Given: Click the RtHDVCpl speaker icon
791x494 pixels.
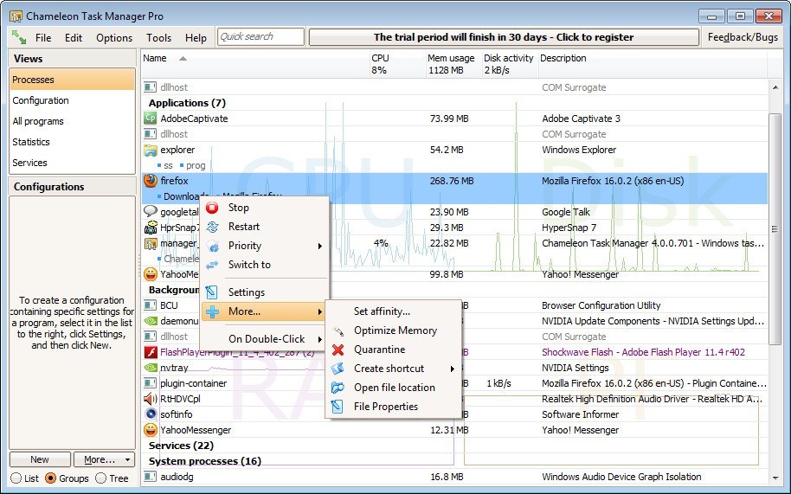Looking at the screenshot, I should (151, 399).
